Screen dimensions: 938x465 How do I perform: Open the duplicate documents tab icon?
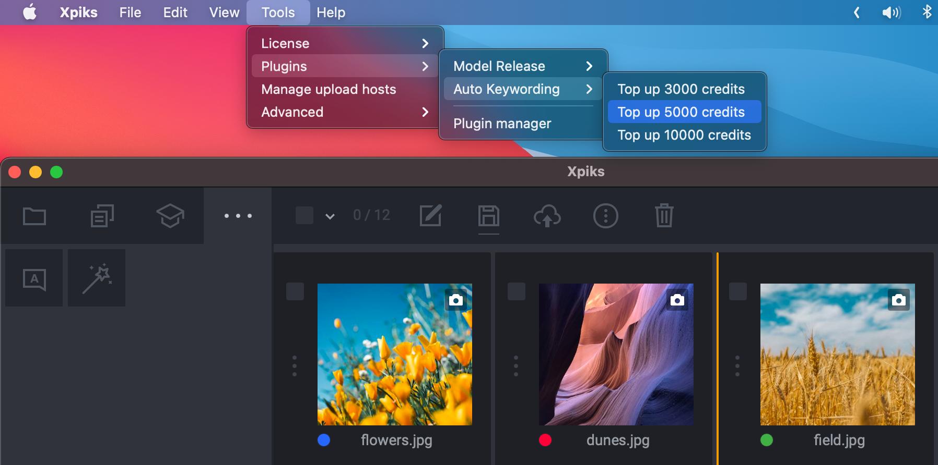tap(102, 216)
